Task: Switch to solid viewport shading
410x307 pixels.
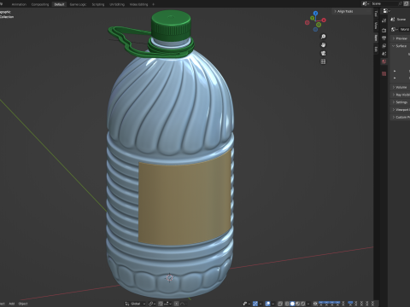Action: tap(292, 304)
